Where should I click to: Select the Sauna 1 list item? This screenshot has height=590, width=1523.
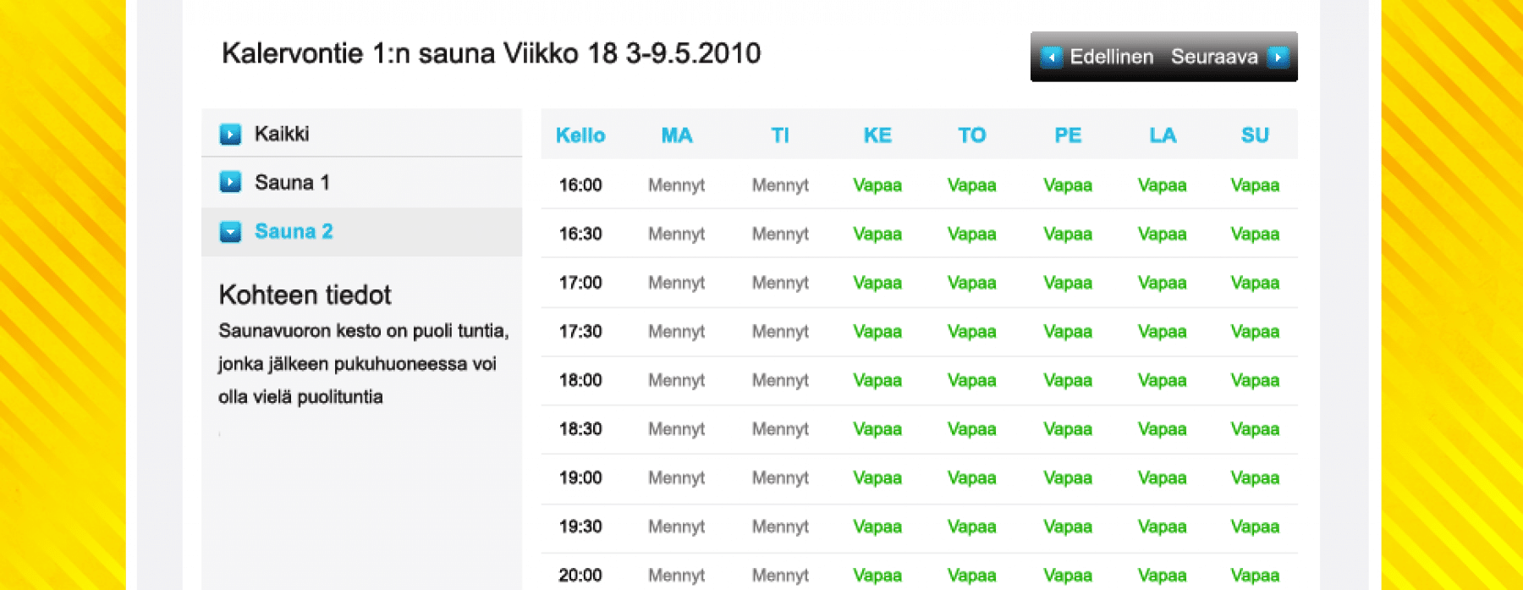coord(361,182)
